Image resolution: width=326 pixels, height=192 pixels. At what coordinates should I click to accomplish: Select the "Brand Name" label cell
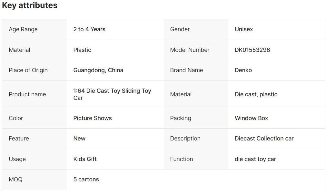(x=186, y=70)
